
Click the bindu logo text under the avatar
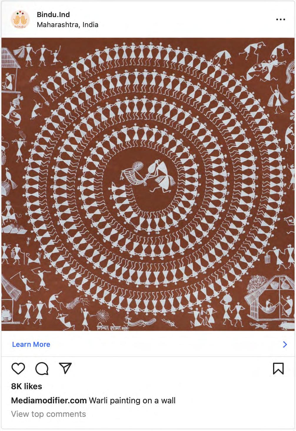20,26
